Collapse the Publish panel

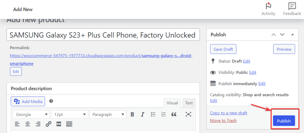pyautogui.click(x=292, y=34)
